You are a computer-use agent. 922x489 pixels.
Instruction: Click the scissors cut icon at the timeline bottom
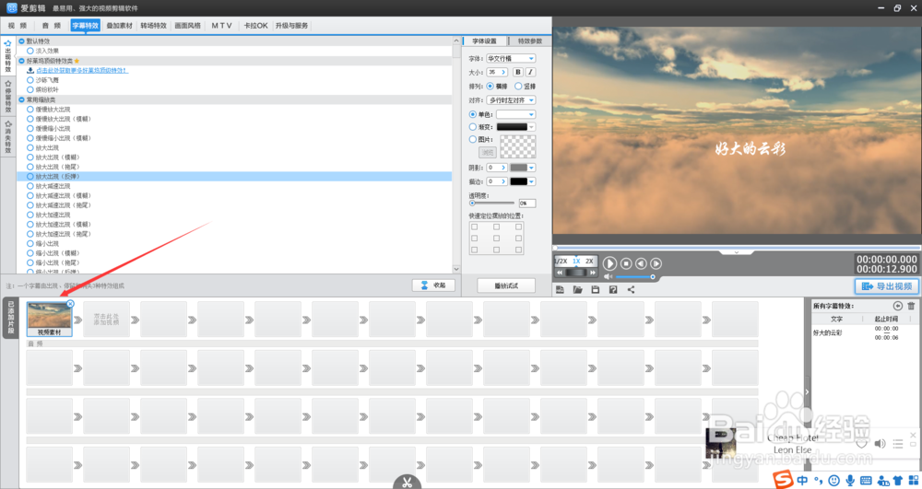407,483
